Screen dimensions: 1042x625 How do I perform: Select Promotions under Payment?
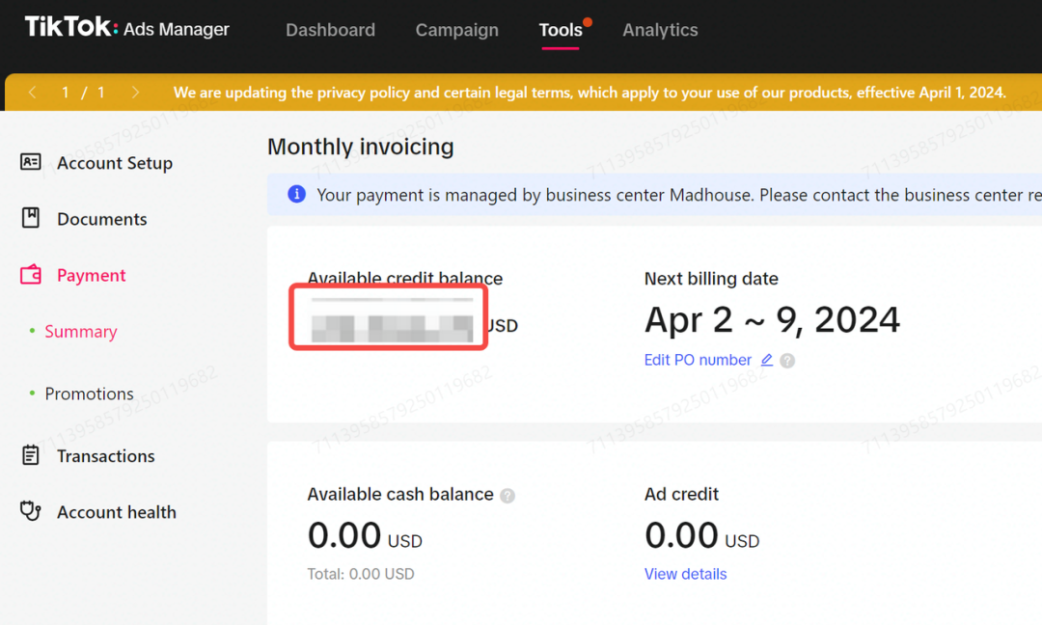click(x=89, y=394)
